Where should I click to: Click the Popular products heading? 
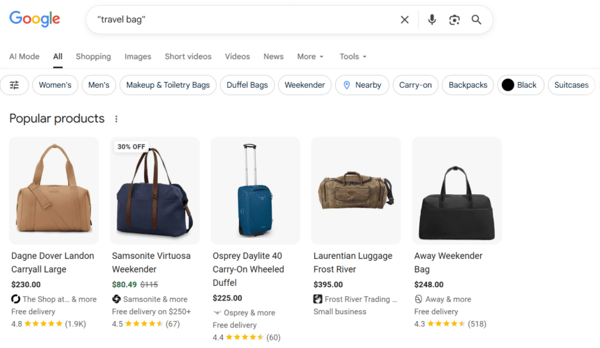57,119
